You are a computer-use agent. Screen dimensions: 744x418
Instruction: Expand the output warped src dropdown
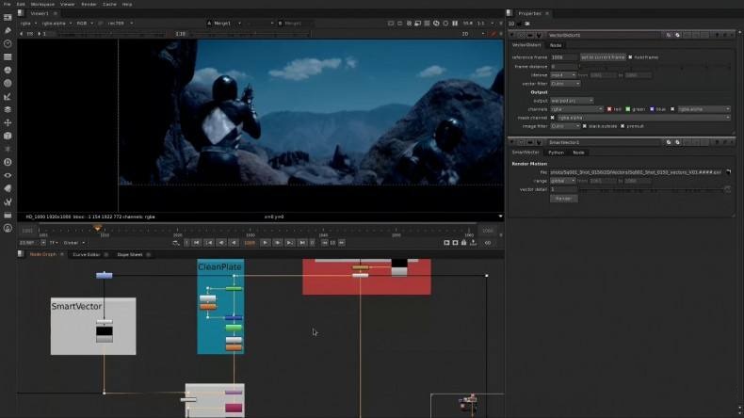tap(572, 100)
